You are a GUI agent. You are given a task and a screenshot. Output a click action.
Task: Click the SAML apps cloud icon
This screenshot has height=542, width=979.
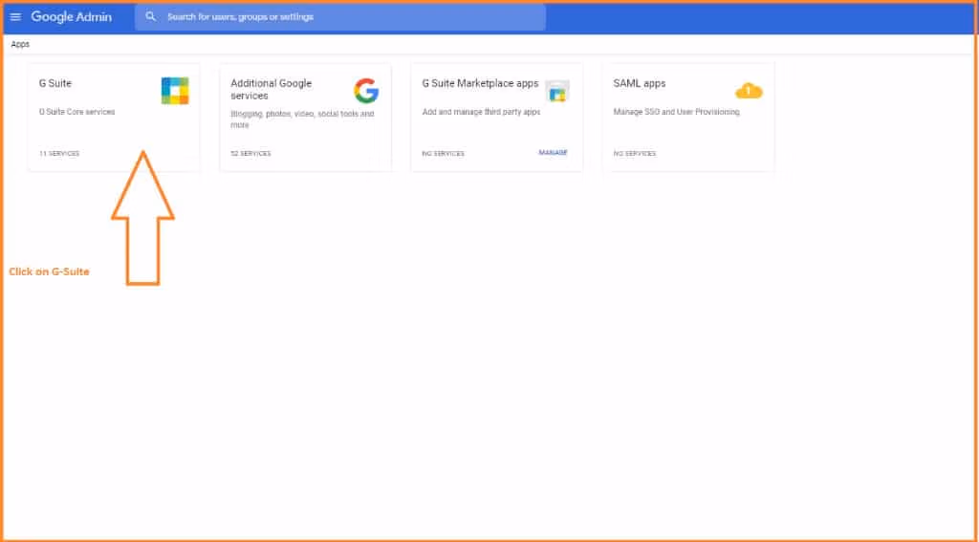click(x=749, y=91)
